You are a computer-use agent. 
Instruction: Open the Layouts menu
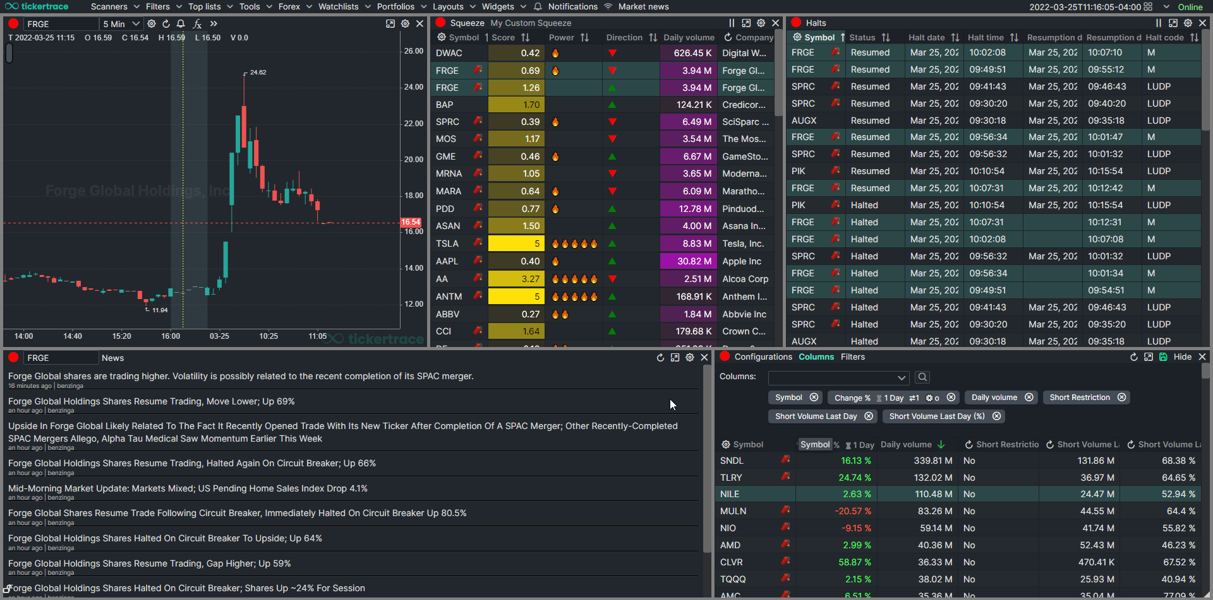[x=454, y=7]
